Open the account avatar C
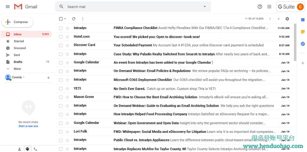Viewport: 307px width, 152px height. pyautogui.click(x=300, y=7)
